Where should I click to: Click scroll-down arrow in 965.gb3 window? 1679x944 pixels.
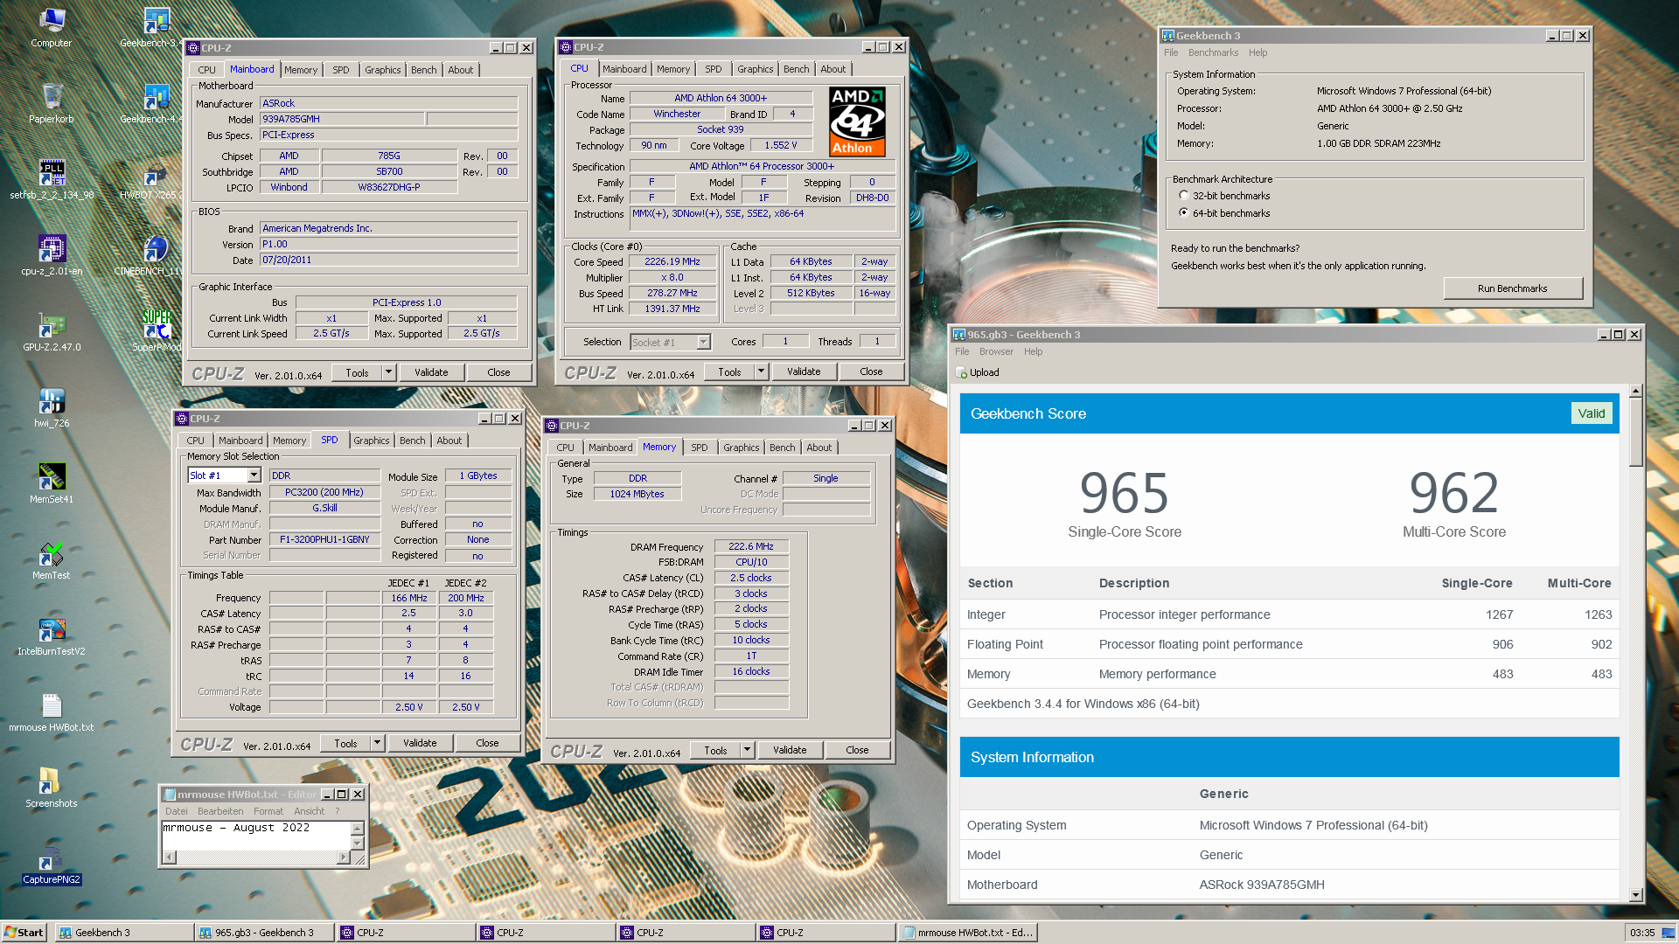point(1636,895)
